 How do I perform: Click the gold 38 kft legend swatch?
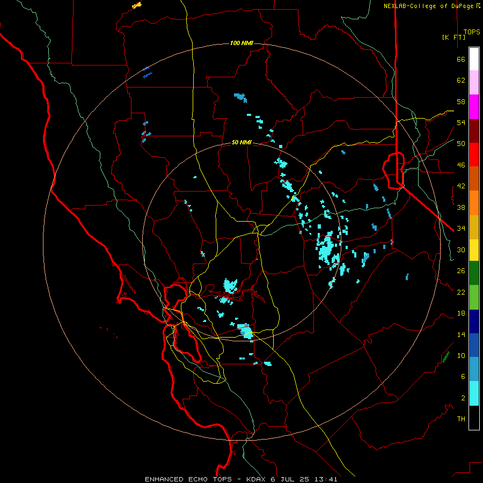[474, 227]
